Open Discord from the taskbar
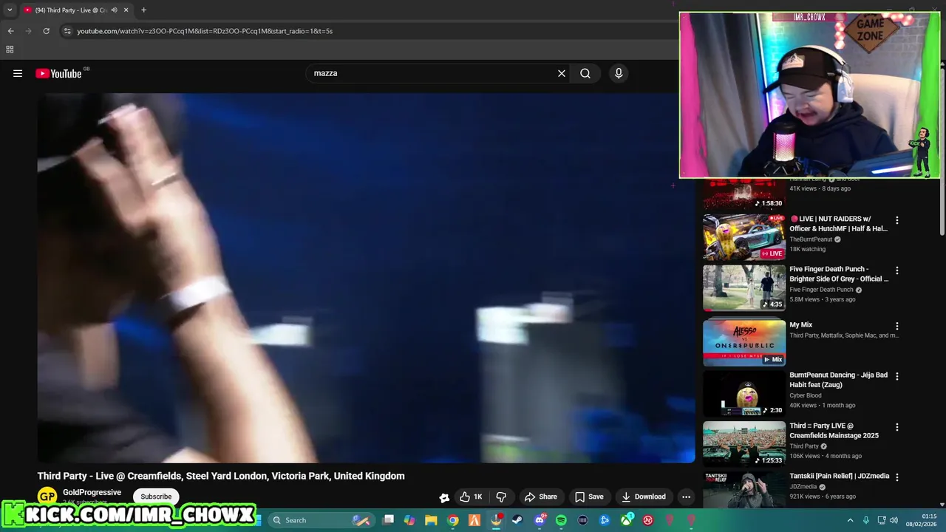Image resolution: width=946 pixels, height=532 pixels. (540, 520)
